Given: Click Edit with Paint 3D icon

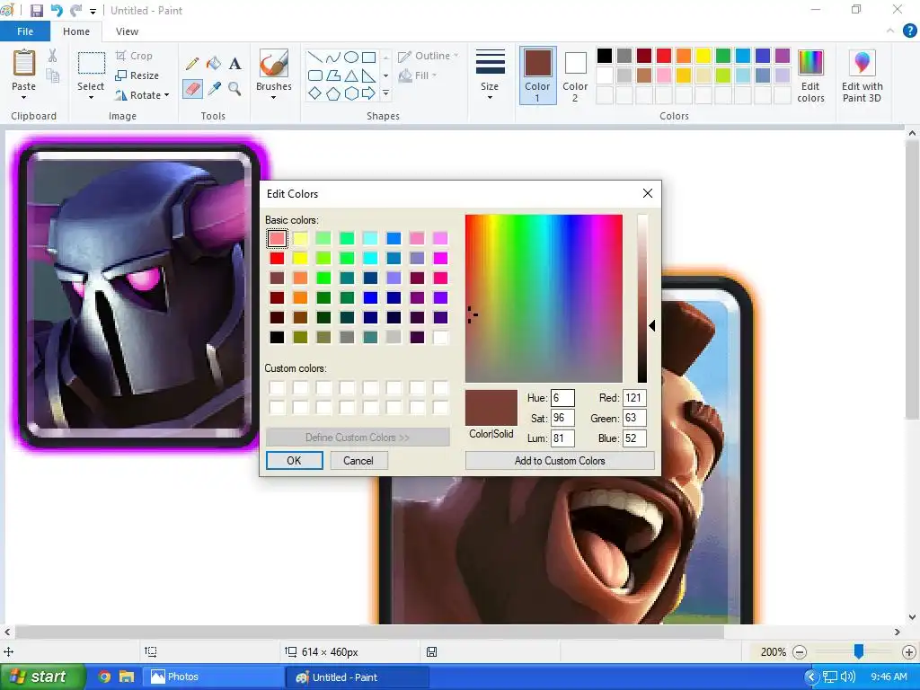Looking at the screenshot, I should (x=862, y=63).
